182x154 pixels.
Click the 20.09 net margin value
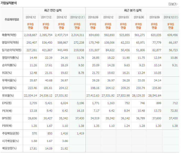pos(96,65)
